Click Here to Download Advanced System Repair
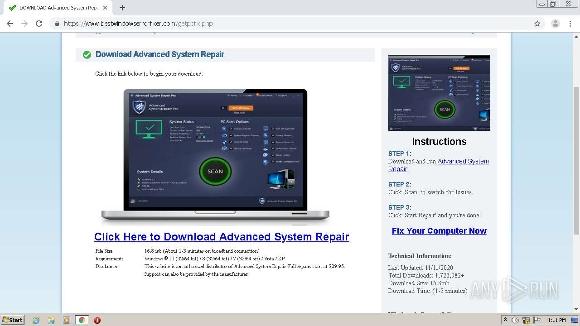This screenshot has height=326, width=580. point(222,237)
